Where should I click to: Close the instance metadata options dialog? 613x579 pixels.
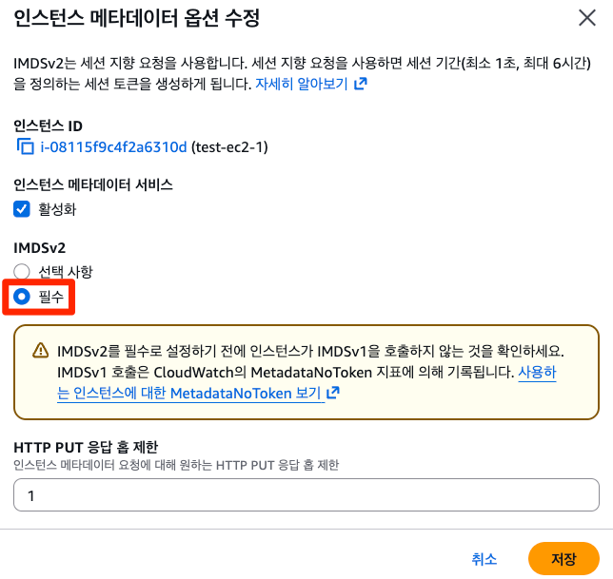(x=587, y=16)
